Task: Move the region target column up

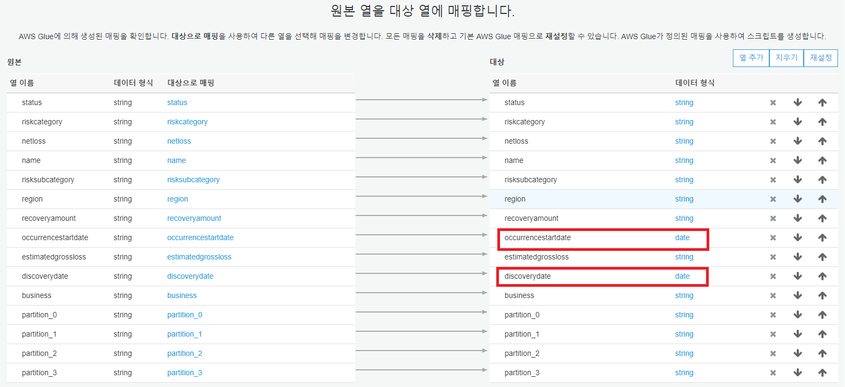Action: 822,199
